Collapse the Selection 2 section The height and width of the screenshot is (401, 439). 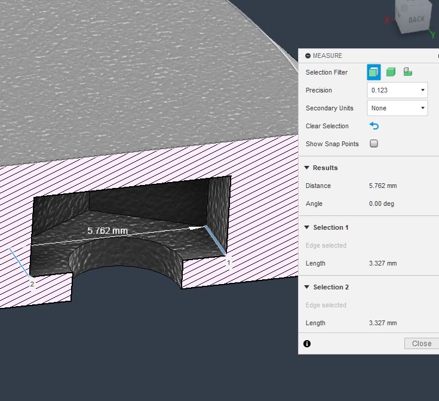307,287
